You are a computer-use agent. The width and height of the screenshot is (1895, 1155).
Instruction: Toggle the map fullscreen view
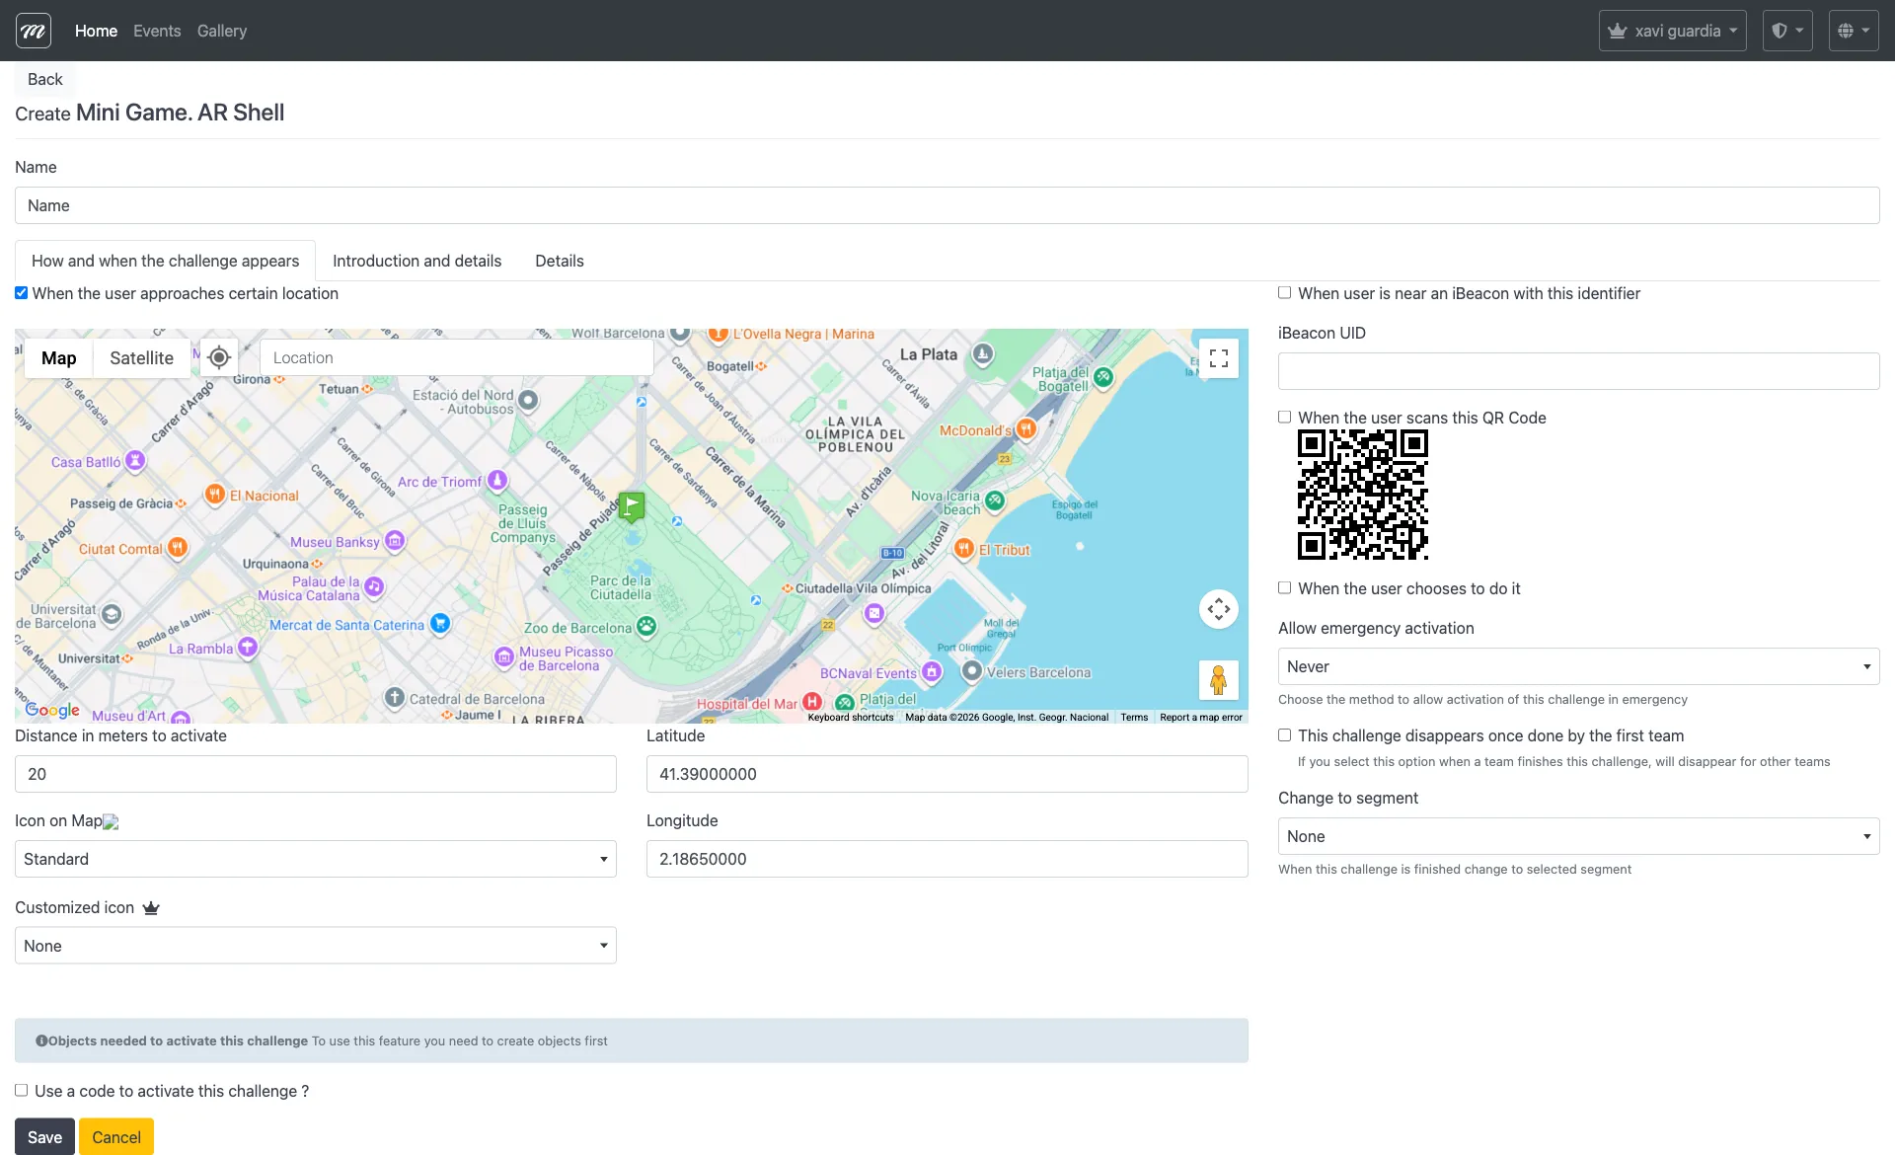point(1219,358)
